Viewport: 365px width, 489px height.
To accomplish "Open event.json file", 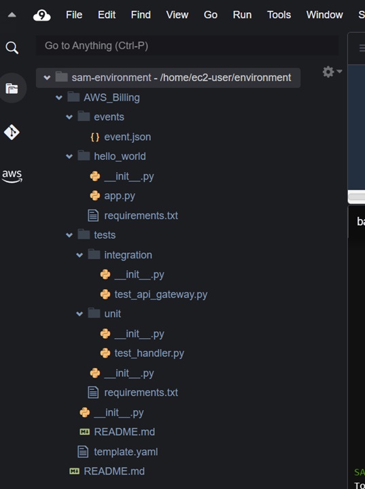I will pos(128,137).
